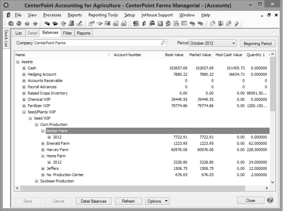Click the question mark toolbar icon
Screen dimensions: 283x211
point(27,24)
